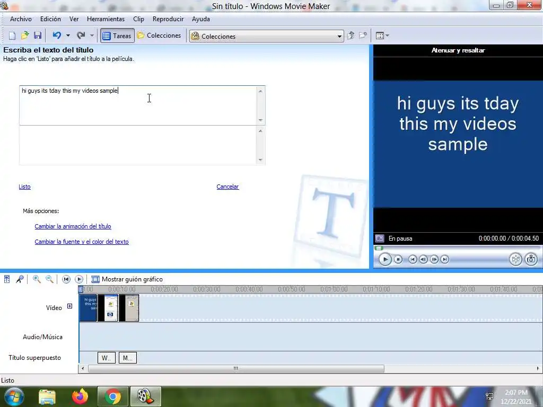Open the Ver menu
Screen dimensions: 543x407
(74, 20)
